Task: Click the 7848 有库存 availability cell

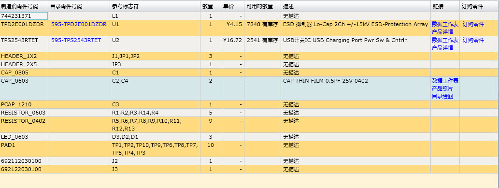Action: click(263, 28)
